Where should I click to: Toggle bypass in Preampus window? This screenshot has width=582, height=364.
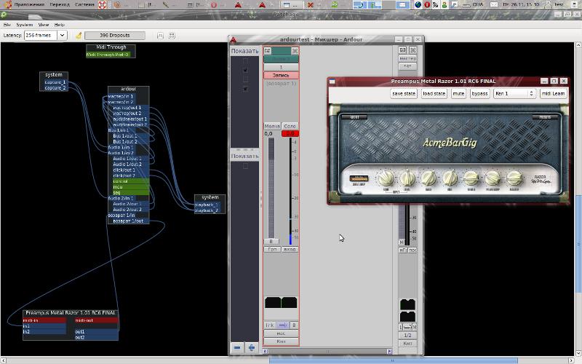[x=479, y=94]
